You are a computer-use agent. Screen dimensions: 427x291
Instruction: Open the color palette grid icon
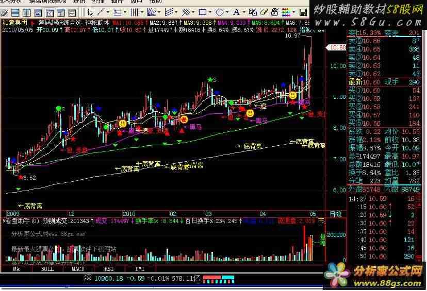pyautogui.click(x=286, y=12)
